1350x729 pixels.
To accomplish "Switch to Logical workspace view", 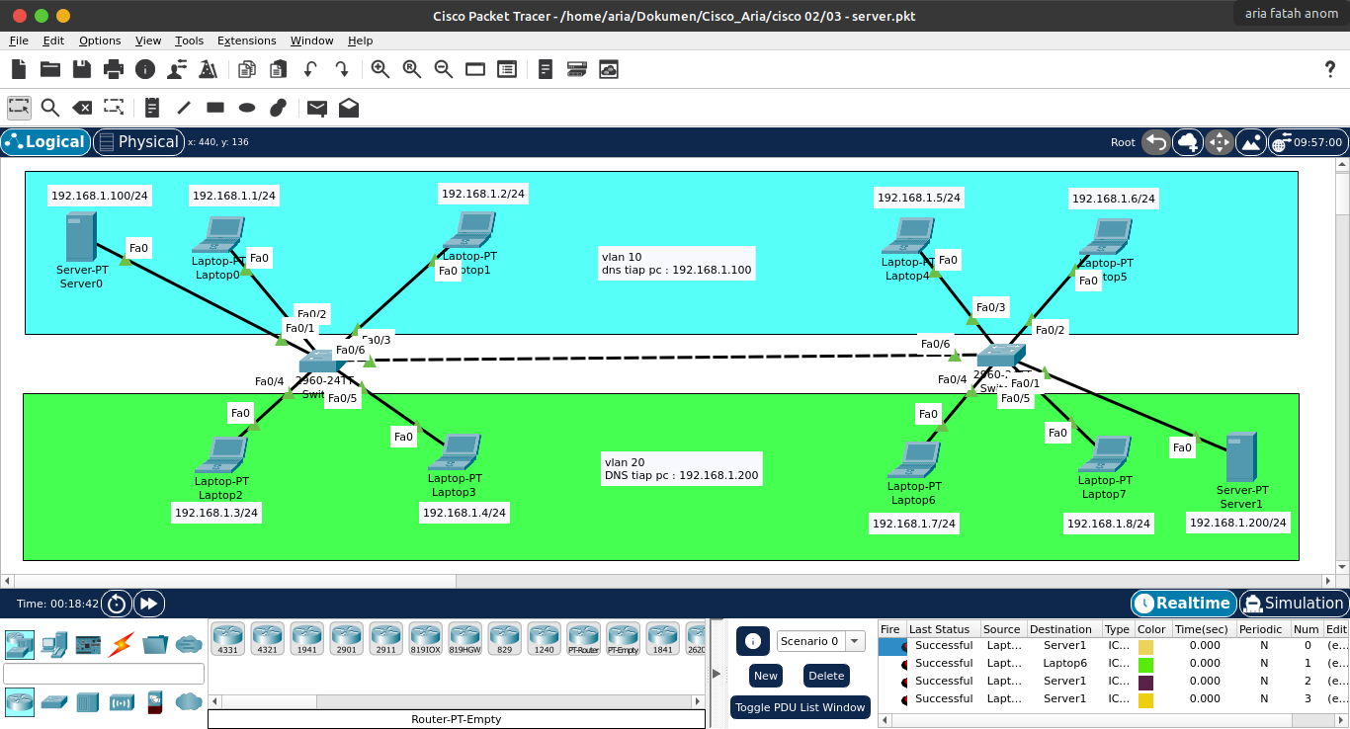I will point(45,142).
